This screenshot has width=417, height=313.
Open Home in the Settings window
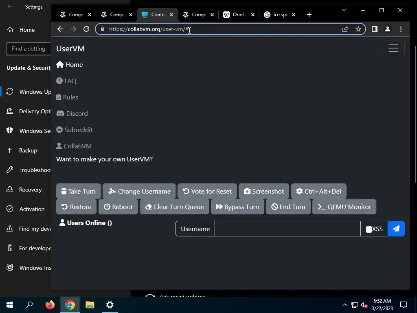click(21, 30)
